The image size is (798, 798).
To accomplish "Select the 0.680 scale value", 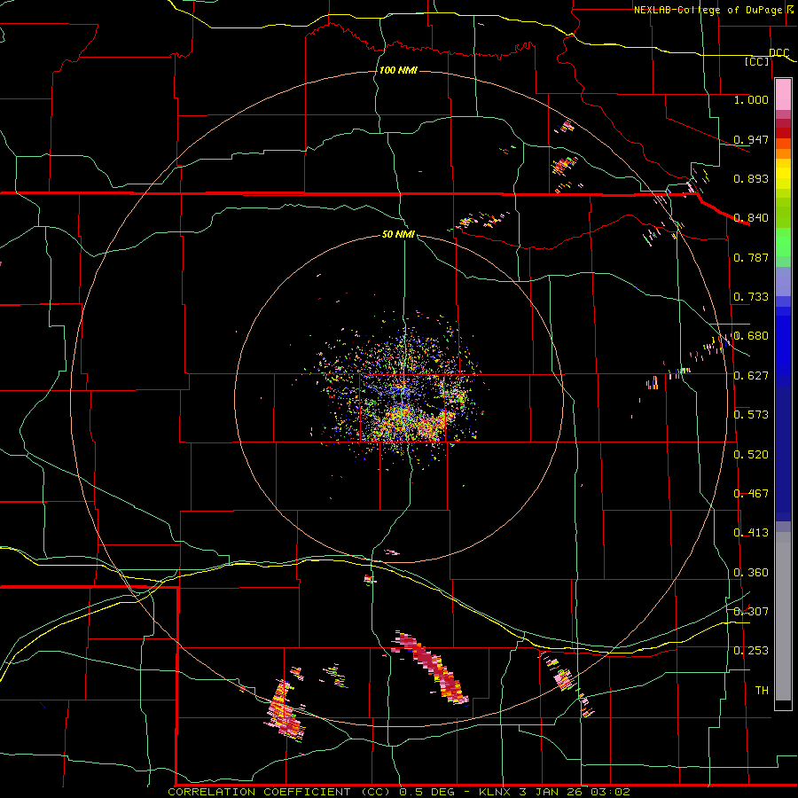I will (751, 336).
